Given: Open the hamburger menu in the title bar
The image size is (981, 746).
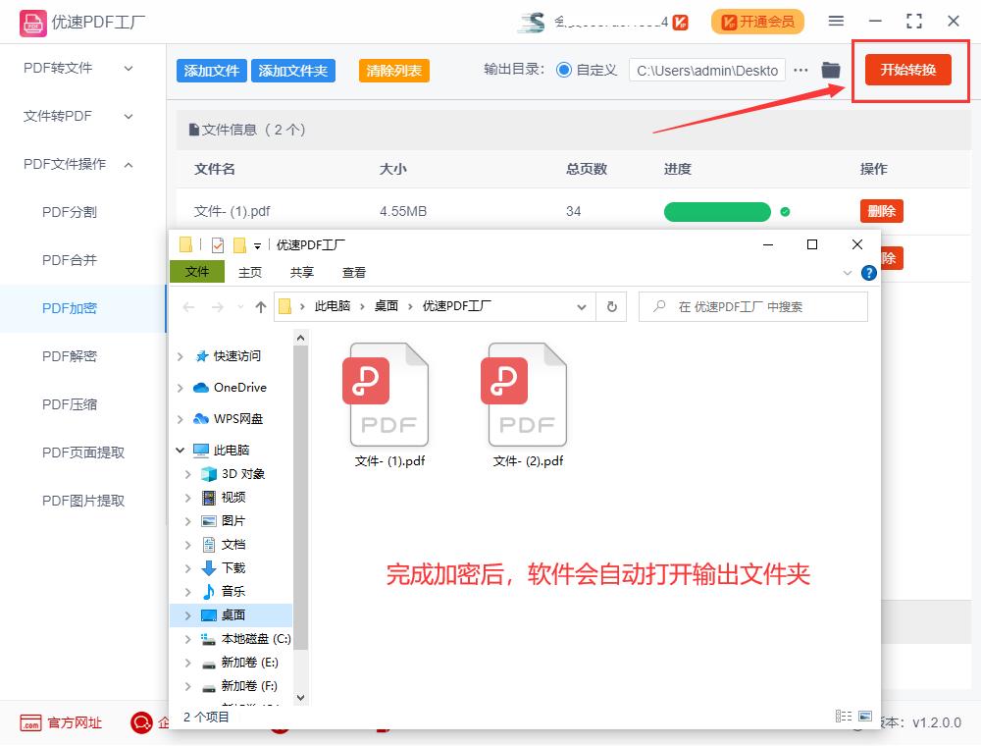Looking at the screenshot, I should click(836, 22).
